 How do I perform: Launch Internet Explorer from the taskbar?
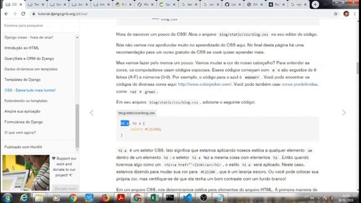click(24, 198)
